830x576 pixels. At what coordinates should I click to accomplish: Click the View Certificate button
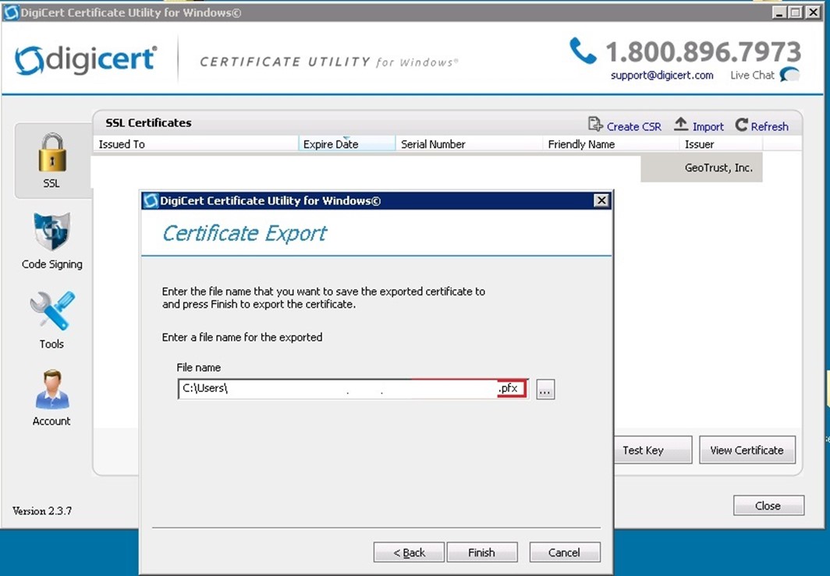pyautogui.click(x=747, y=450)
